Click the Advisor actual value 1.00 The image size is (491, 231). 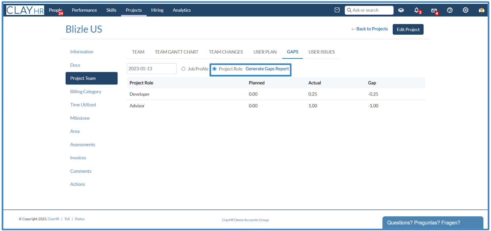point(313,106)
